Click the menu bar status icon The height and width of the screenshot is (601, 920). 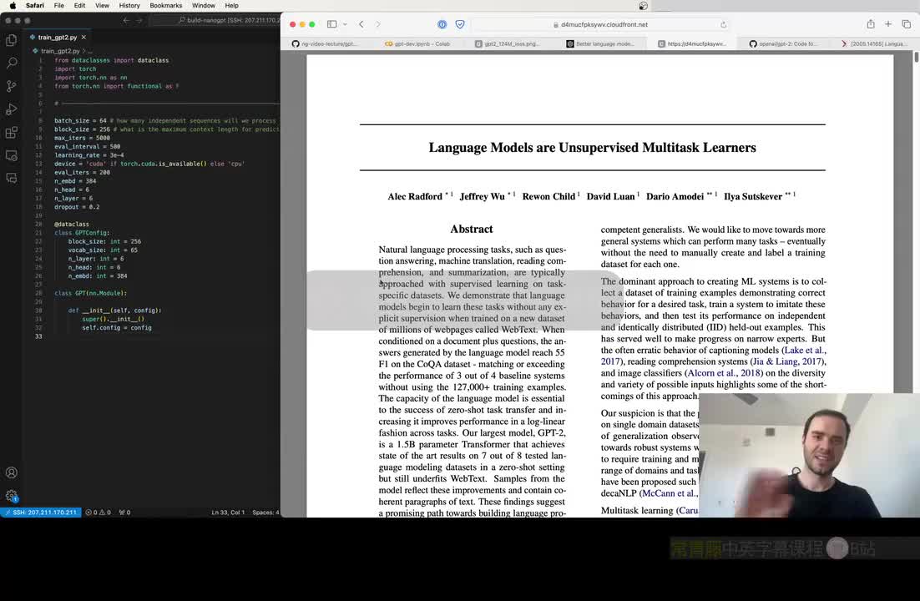tap(643, 6)
